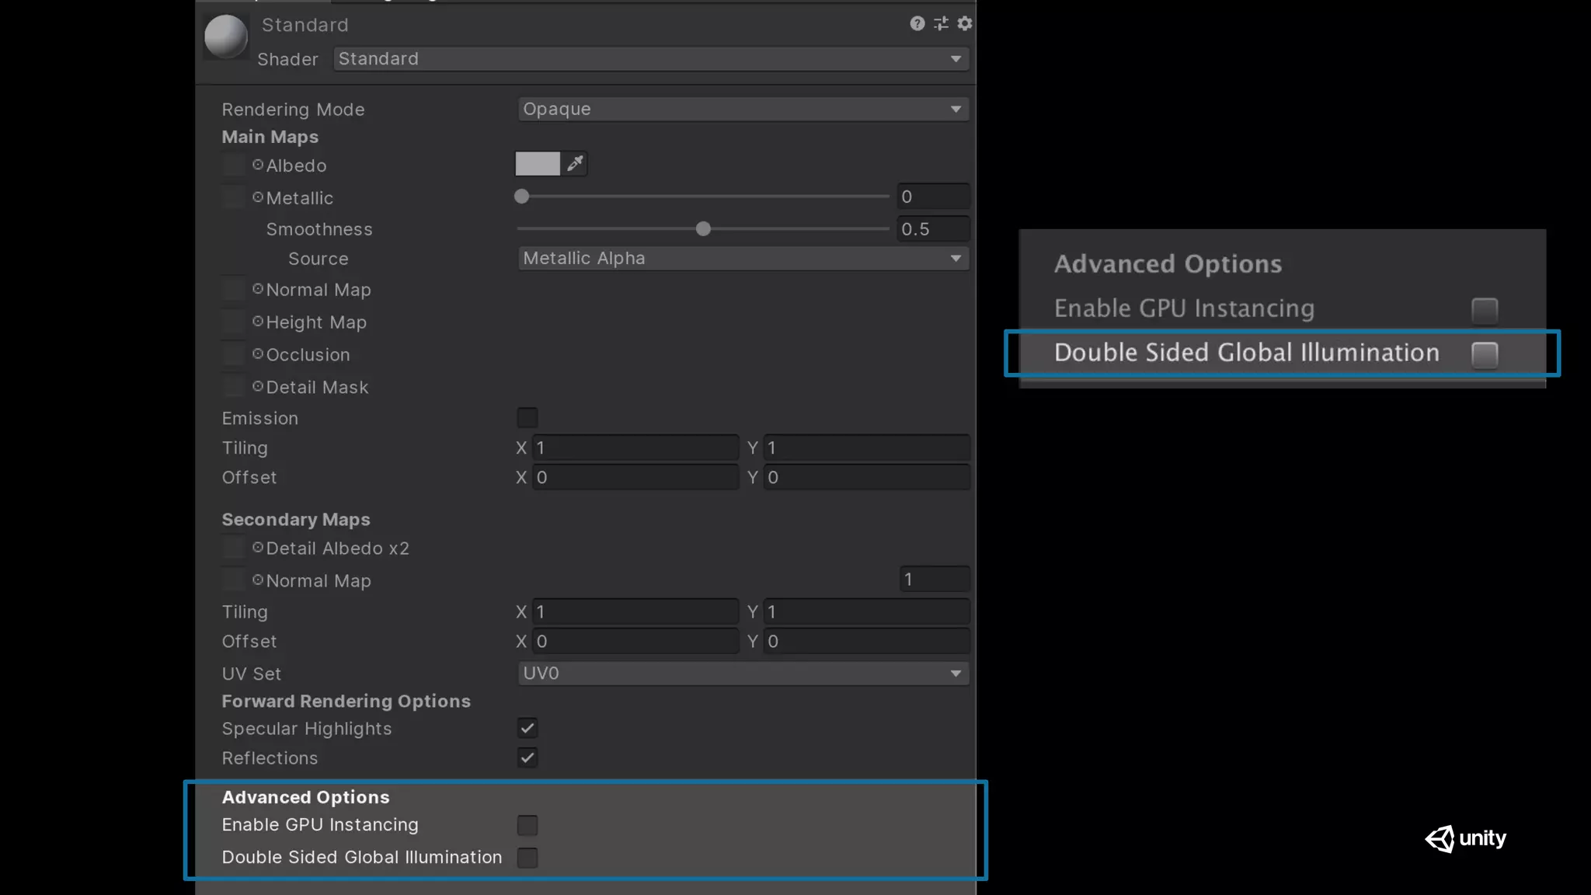Click the material preview sphere
Viewport: 1591px width, 895px height.
click(x=225, y=37)
